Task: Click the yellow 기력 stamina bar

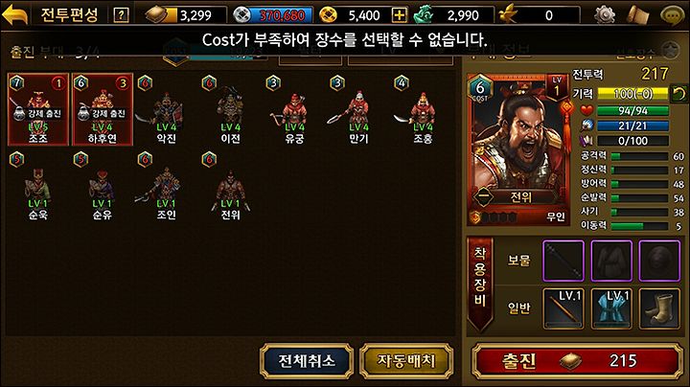Action: 632,93
